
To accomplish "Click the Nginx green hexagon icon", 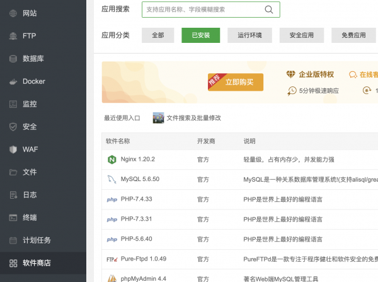I will [x=112, y=160].
